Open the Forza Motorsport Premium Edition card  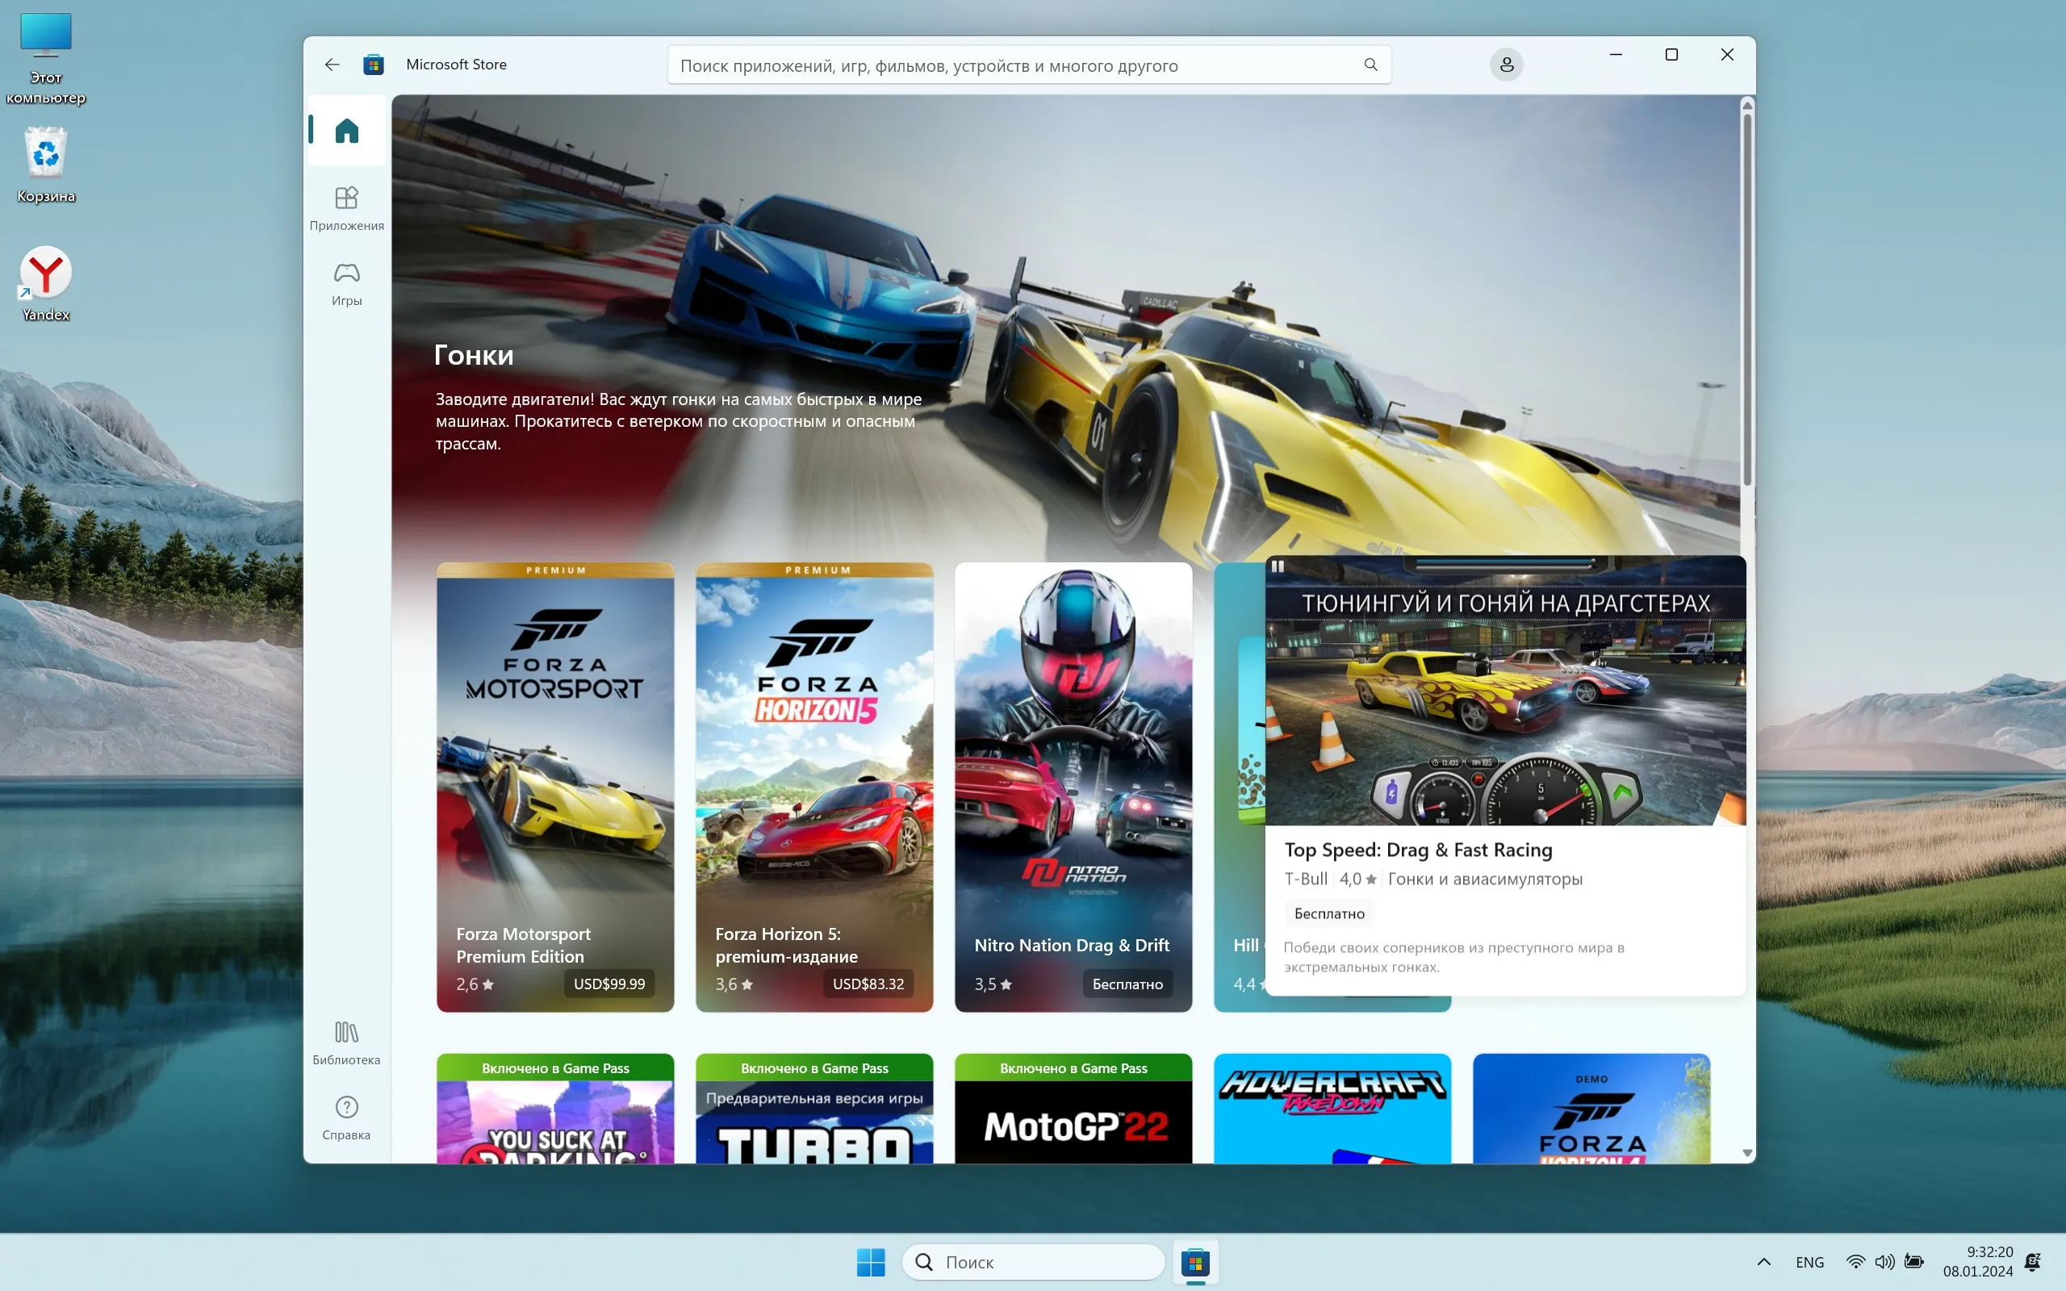(555, 786)
